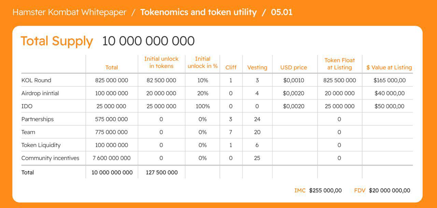This screenshot has height=208, width=437.
Task: Select the USD price column header
Action: click(294, 67)
